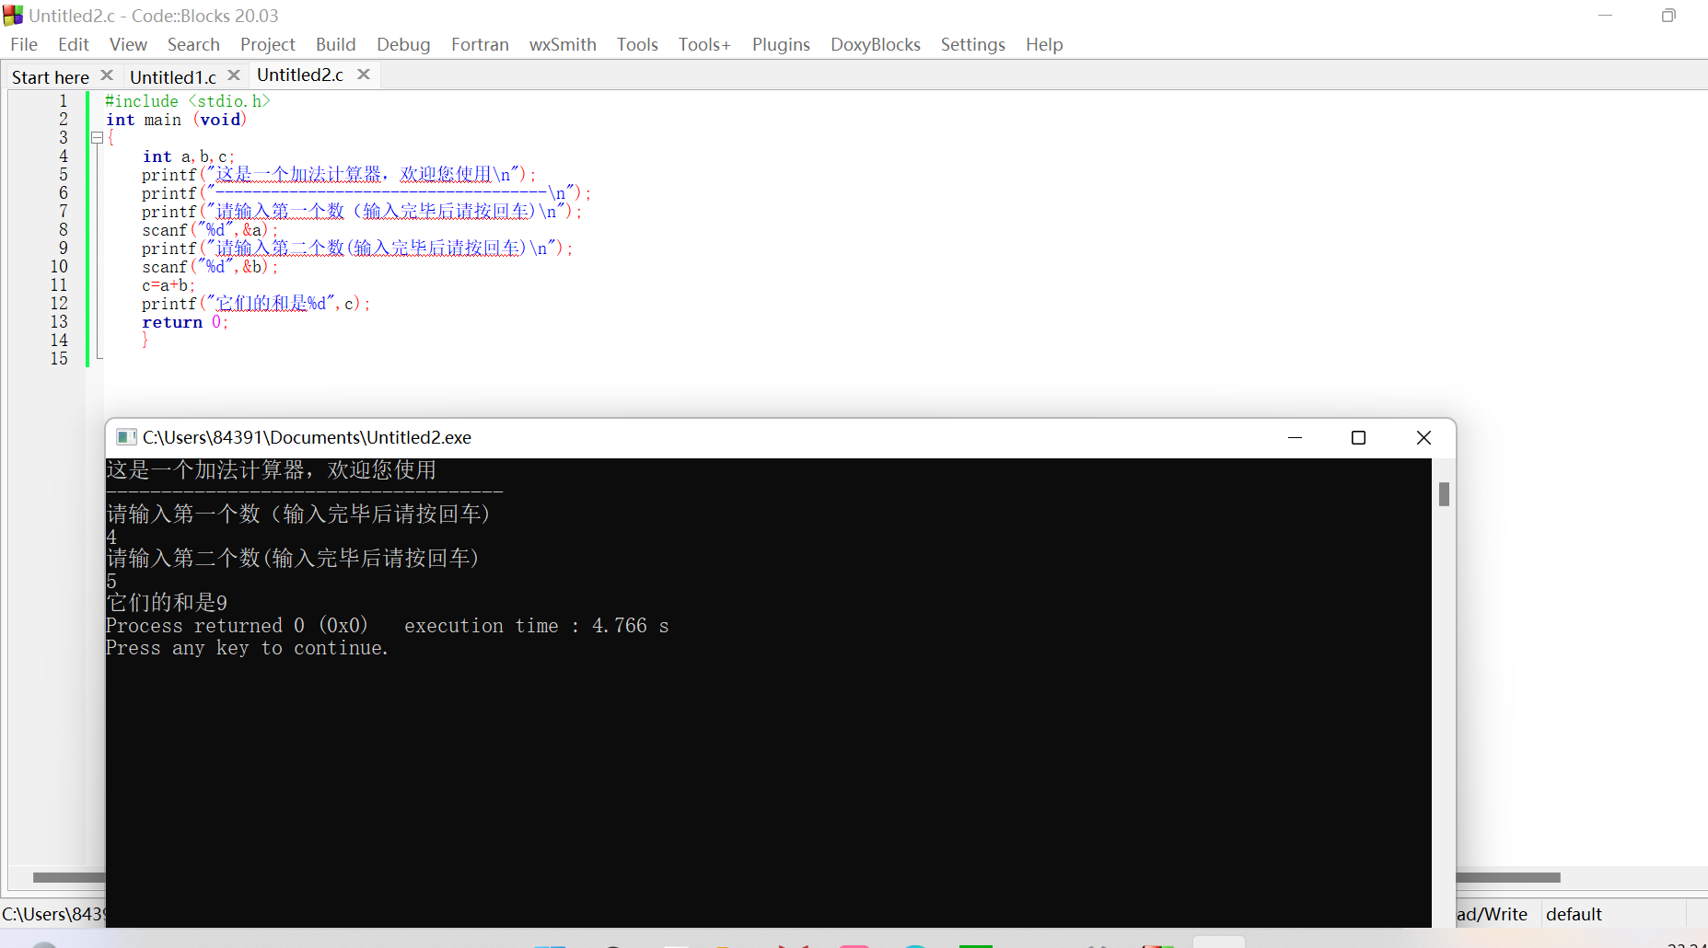Open the Edit menu
The width and height of the screenshot is (1708, 948).
pos(73,44)
